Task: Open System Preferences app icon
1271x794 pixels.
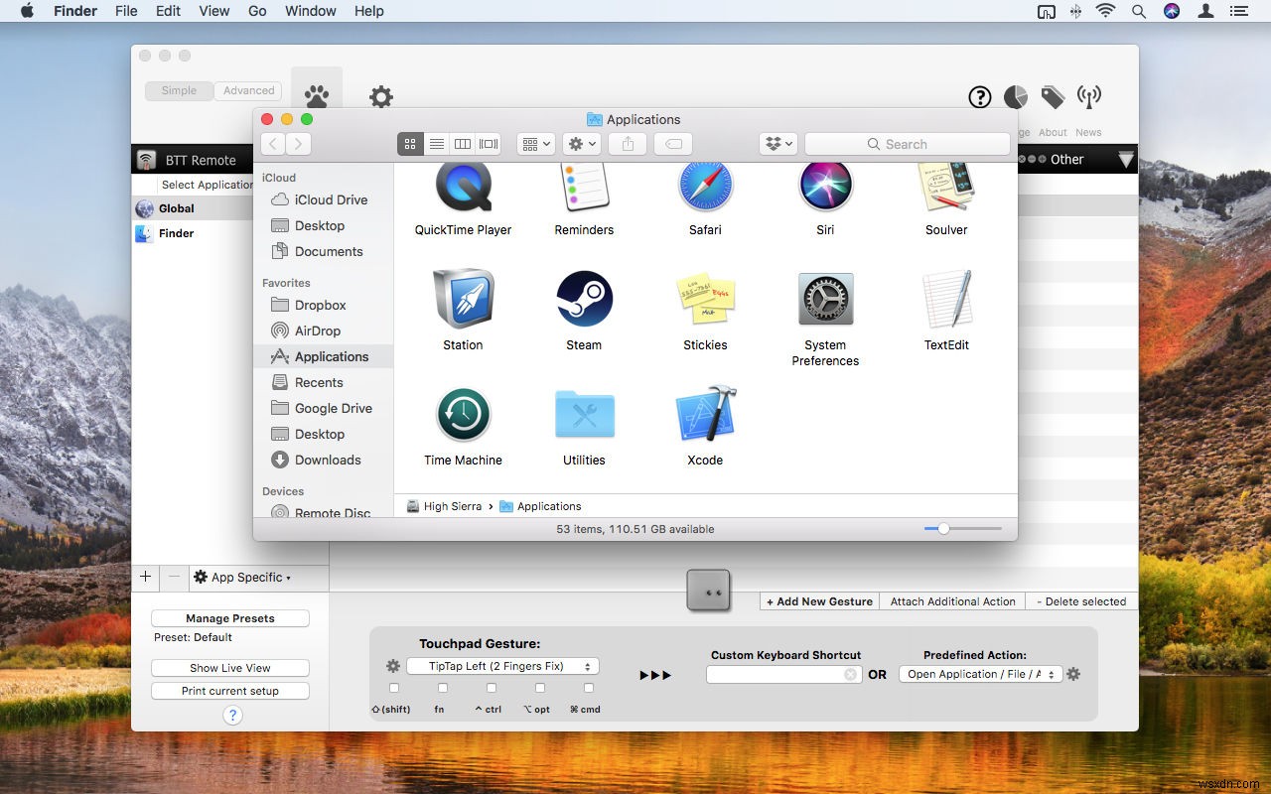Action: pos(825,299)
